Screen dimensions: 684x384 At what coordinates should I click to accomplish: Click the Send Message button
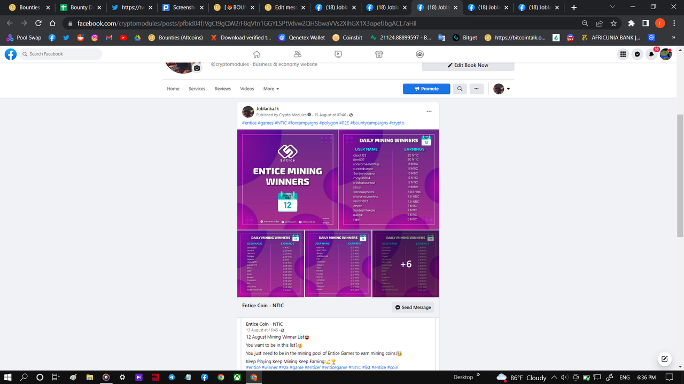coord(413,307)
